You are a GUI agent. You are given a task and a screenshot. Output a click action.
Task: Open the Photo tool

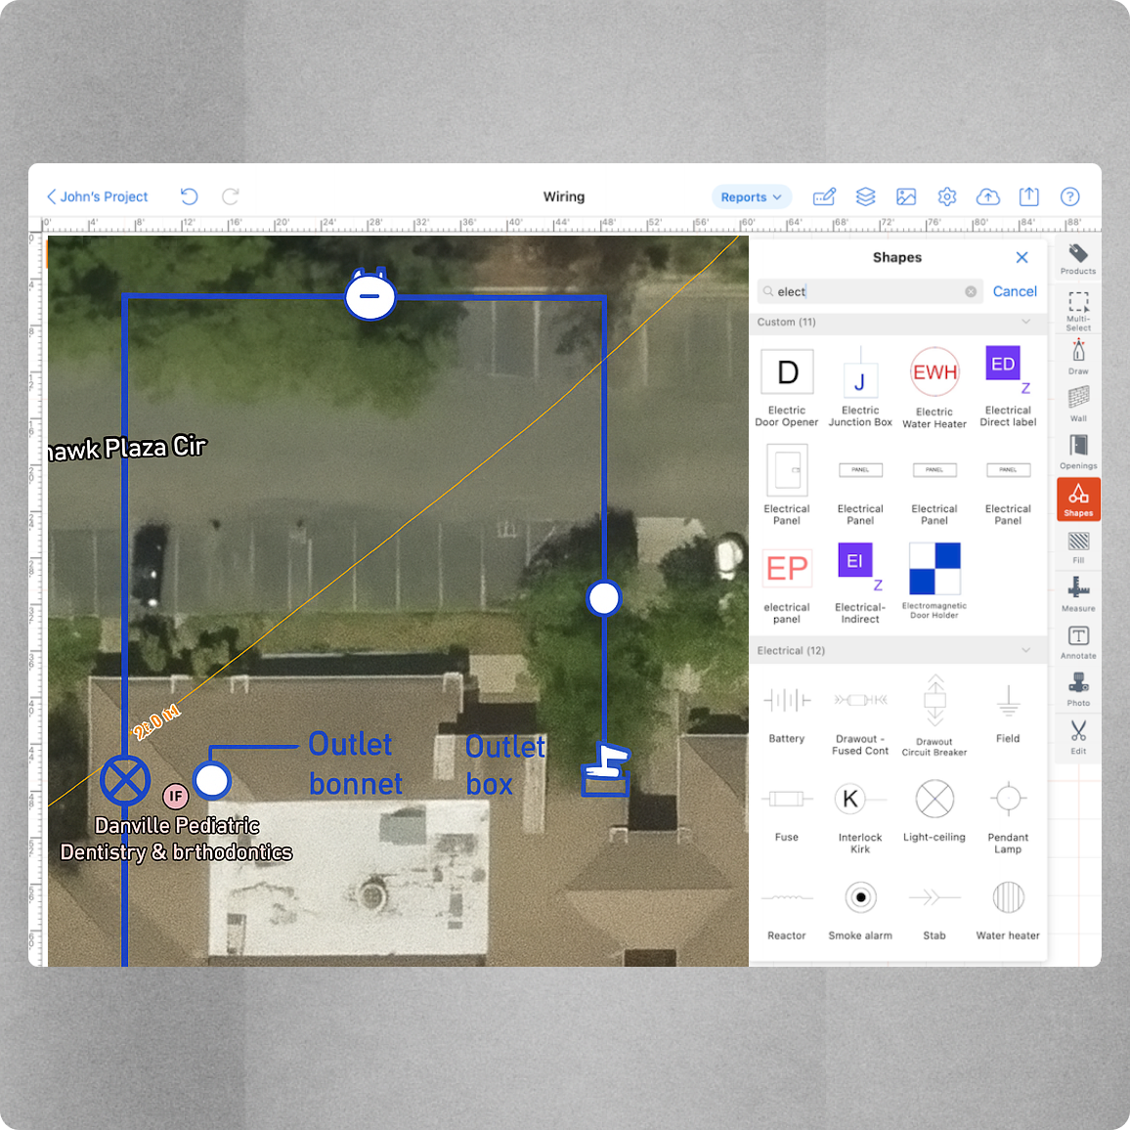click(1077, 689)
